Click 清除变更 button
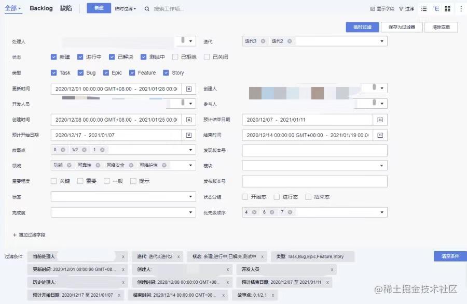Screen dimensions: 467x304 [x=441, y=27]
